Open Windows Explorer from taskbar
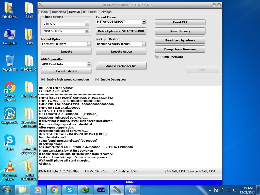This screenshot has width=260, height=195. click(23, 190)
